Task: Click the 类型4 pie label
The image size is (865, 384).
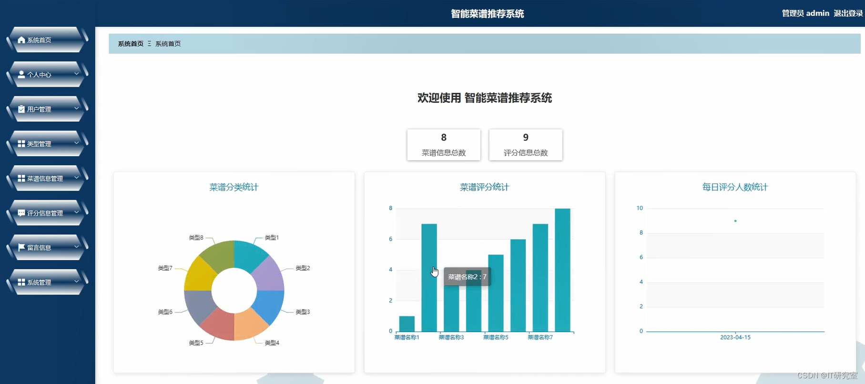Action: (x=272, y=343)
